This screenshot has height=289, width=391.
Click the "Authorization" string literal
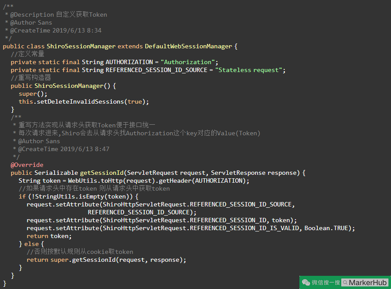(188, 62)
